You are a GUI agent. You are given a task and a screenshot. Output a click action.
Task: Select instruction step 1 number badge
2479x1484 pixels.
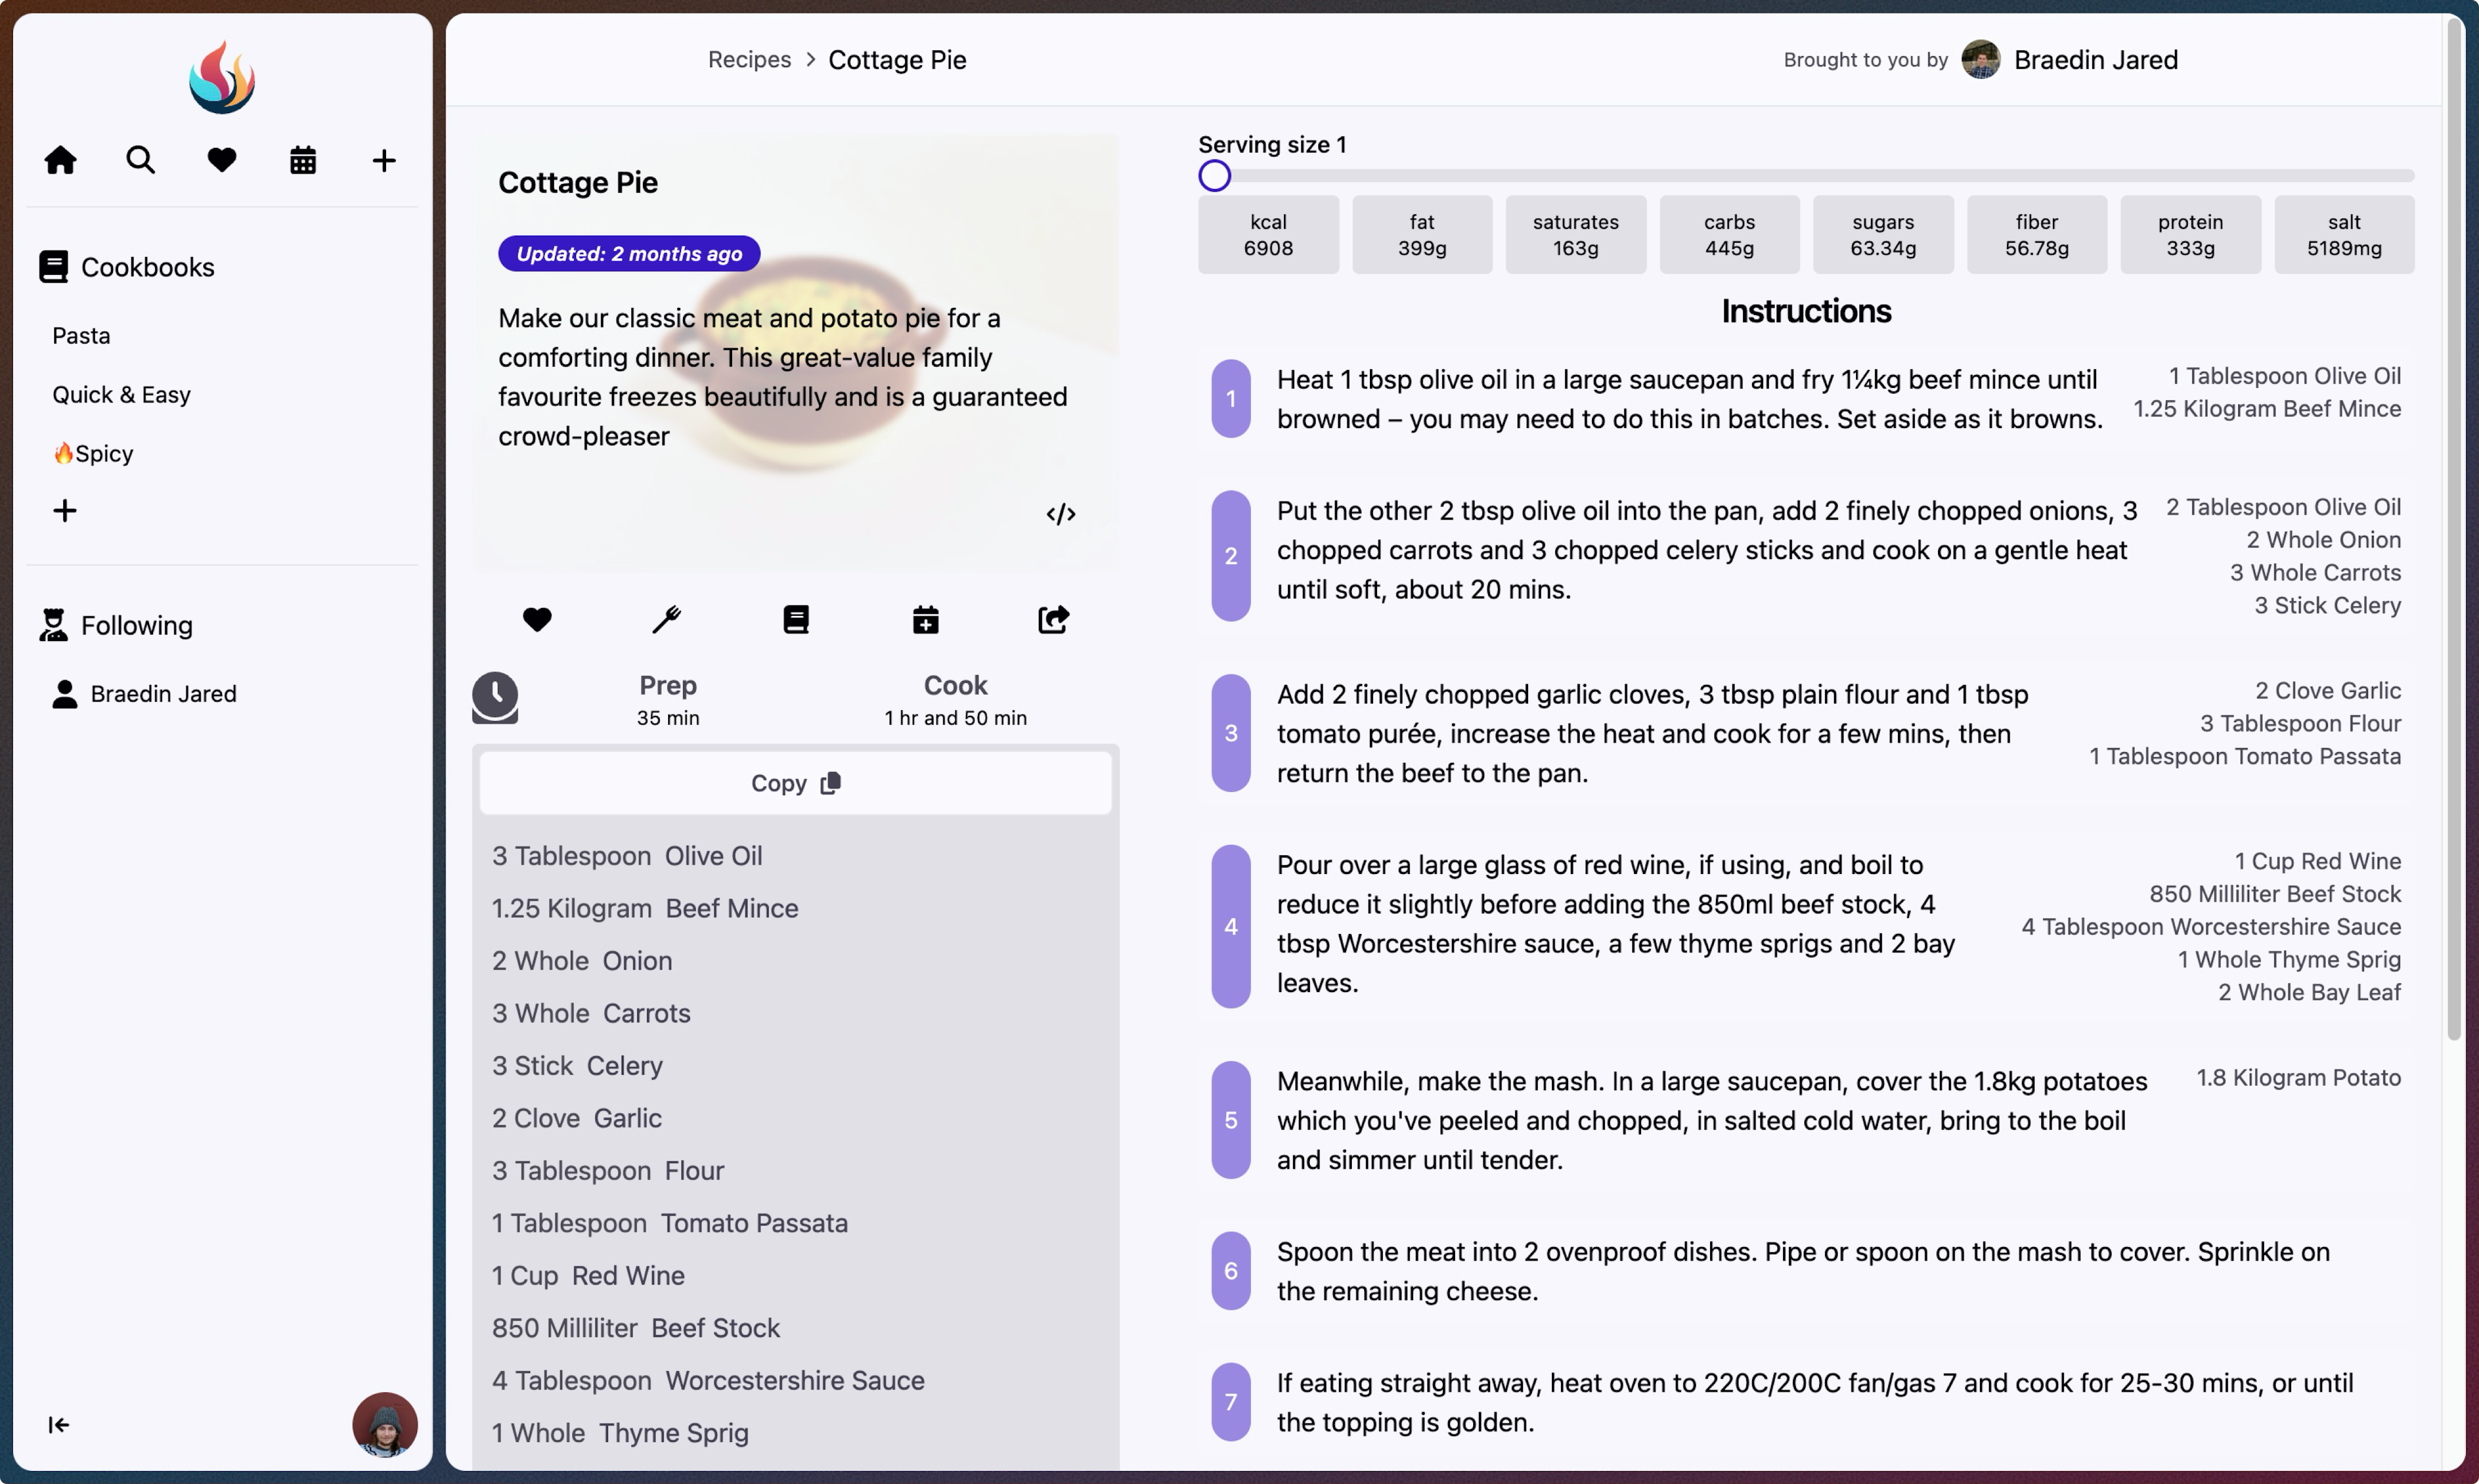click(x=1231, y=398)
